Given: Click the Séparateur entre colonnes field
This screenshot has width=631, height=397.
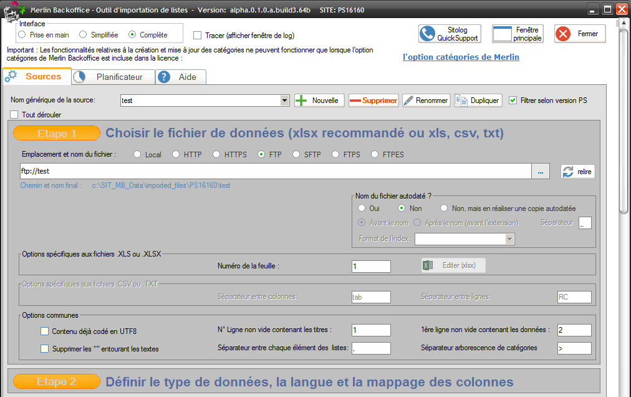Looking at the screenshot, I should coord(371,297).
